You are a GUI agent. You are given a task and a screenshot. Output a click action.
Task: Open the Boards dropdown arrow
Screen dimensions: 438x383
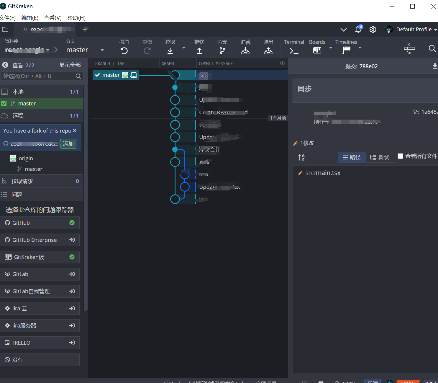point(331,48)
